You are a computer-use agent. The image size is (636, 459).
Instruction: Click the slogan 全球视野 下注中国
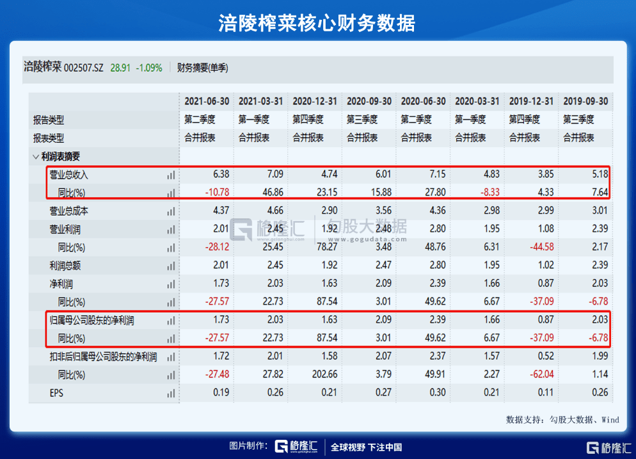tap(366, 447)
